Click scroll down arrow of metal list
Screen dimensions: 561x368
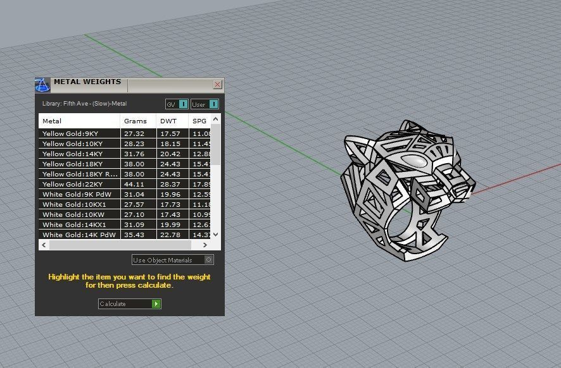(x=215, y=235)
